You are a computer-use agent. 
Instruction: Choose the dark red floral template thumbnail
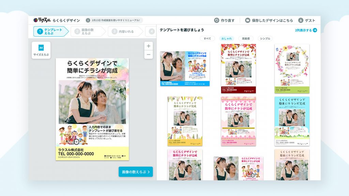tap(238, 68)
